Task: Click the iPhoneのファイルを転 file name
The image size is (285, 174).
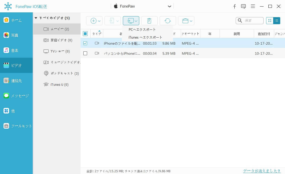Action: pyautogui.click(x=122, y=43)
